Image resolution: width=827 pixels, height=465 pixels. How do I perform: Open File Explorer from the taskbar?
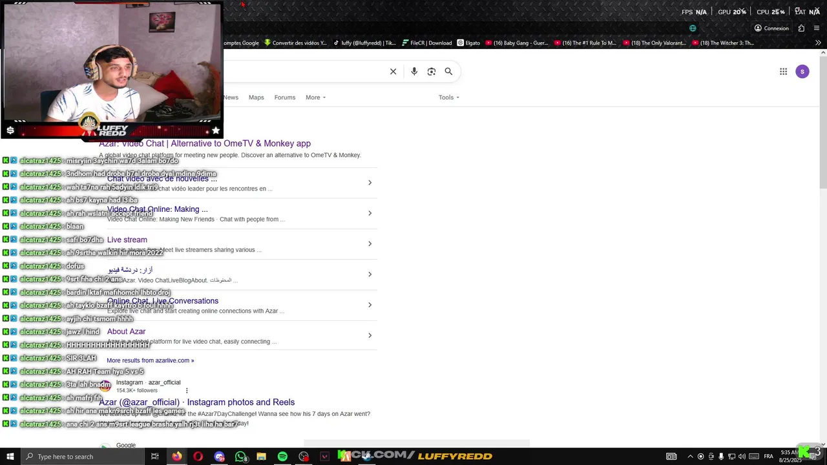tap(261, 457)
